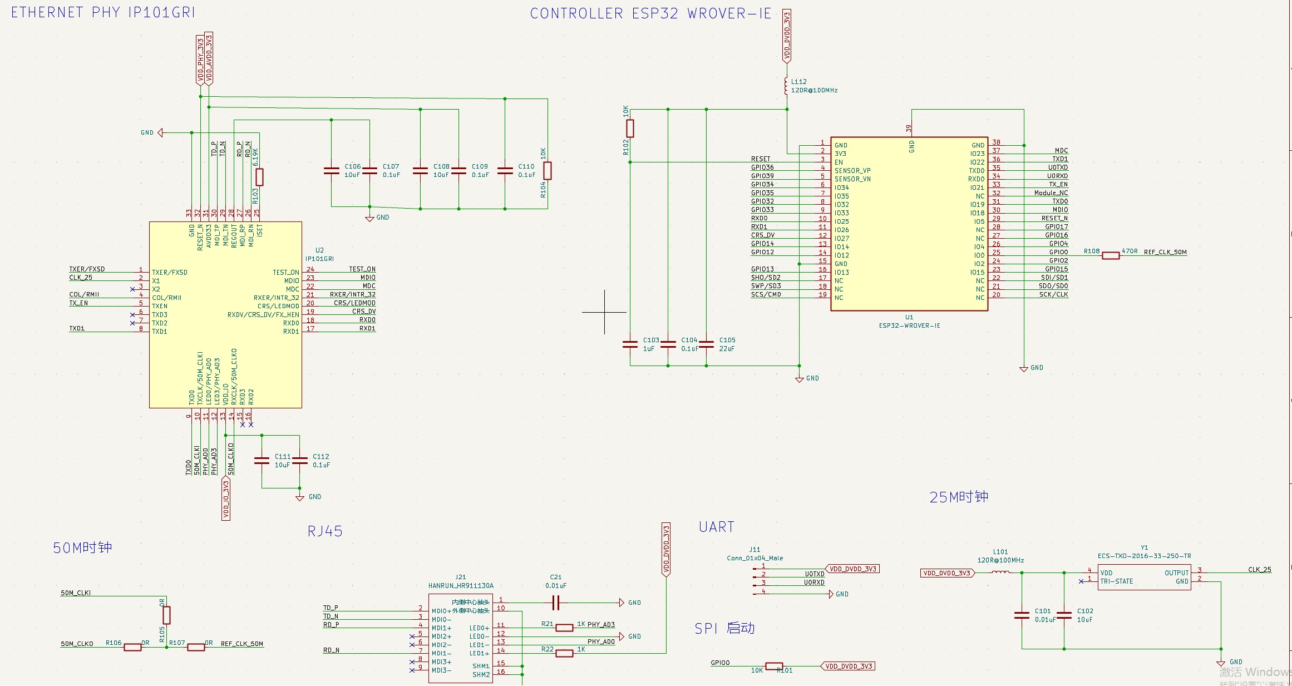Screen dimensions: 1292x686
Task: Select resistor R104 10K symbol
Action: [x=548, y=170]
